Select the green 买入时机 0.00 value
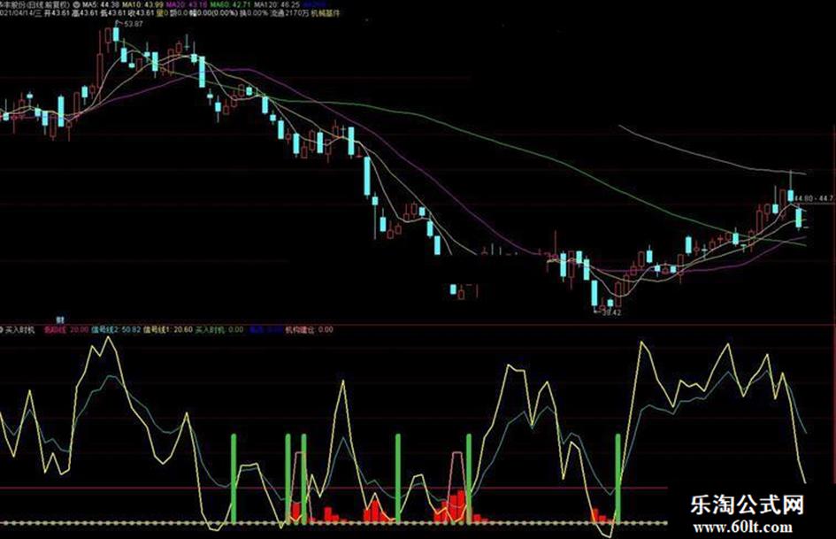836x539 pixels. [219, 330]
